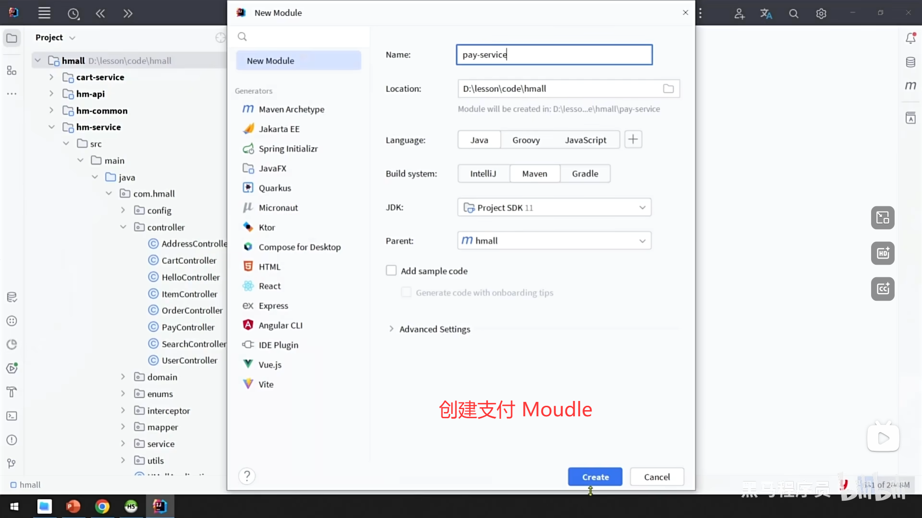Open the Git version control icon
Screen dimensions: 922x518
12,463
